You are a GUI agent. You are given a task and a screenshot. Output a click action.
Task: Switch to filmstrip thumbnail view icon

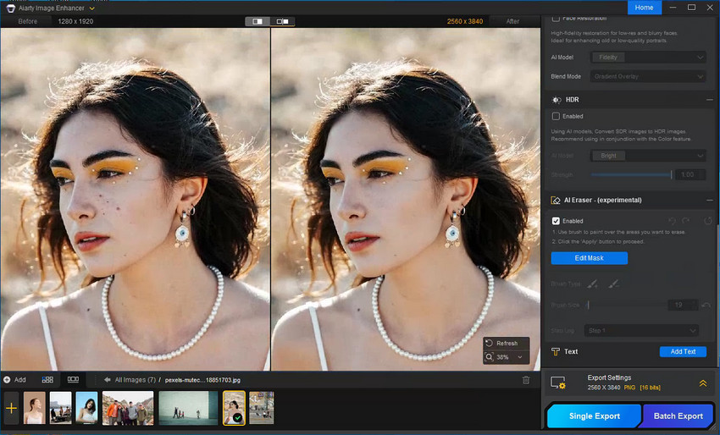(x=73, y=380)
